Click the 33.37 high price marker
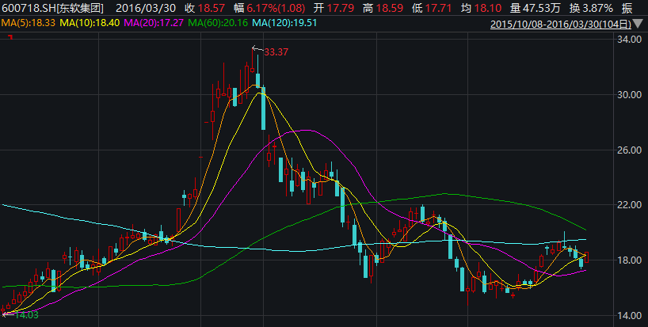Image resolution: width=648 pixels, height=327 pixels. click(275, 52)
